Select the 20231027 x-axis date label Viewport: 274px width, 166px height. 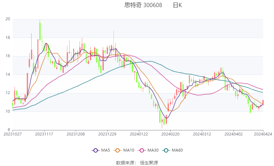[x=13, y=134]
